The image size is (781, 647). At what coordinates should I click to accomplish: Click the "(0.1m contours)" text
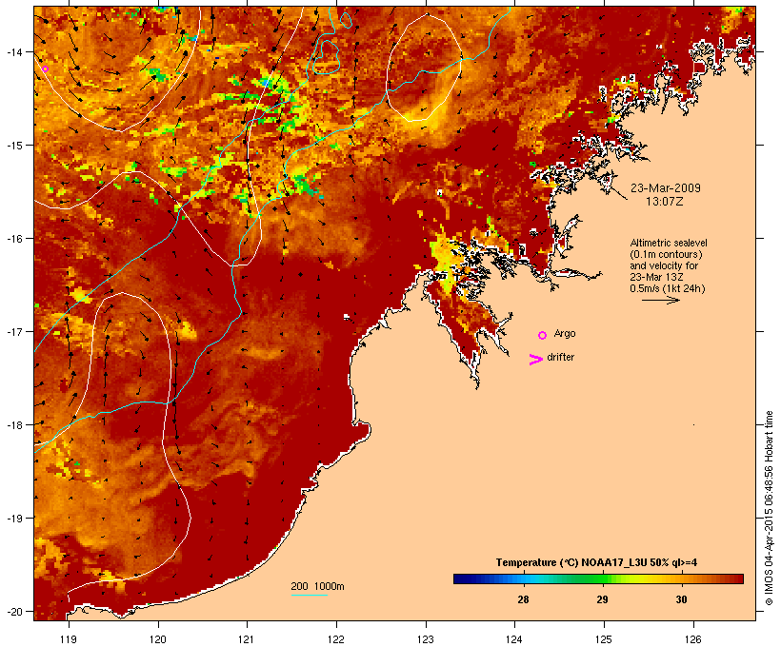coord(666,254)
